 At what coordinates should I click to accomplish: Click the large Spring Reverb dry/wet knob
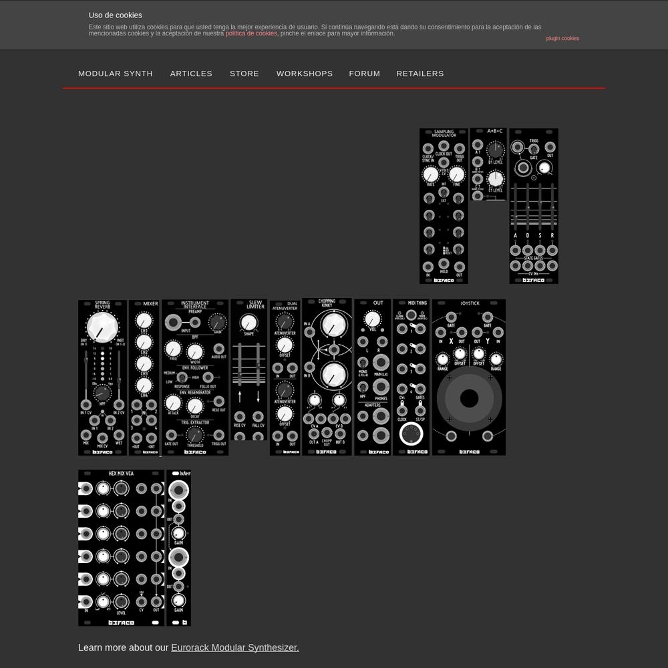[x=102, y=327]
